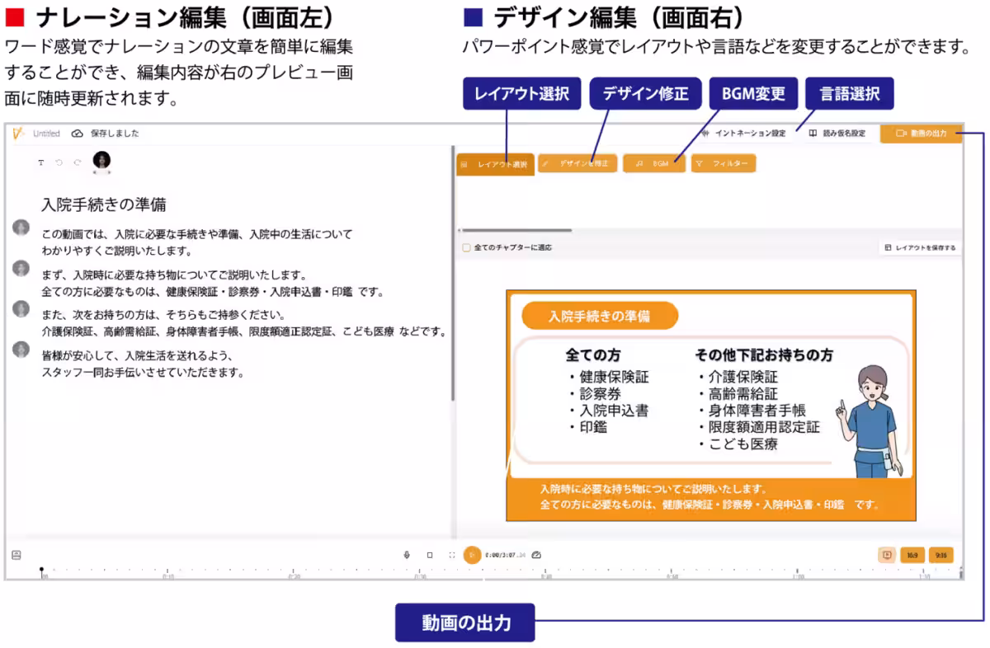
Task: Click the microphone icon in the bottom bar
Action: coord(407,555)
